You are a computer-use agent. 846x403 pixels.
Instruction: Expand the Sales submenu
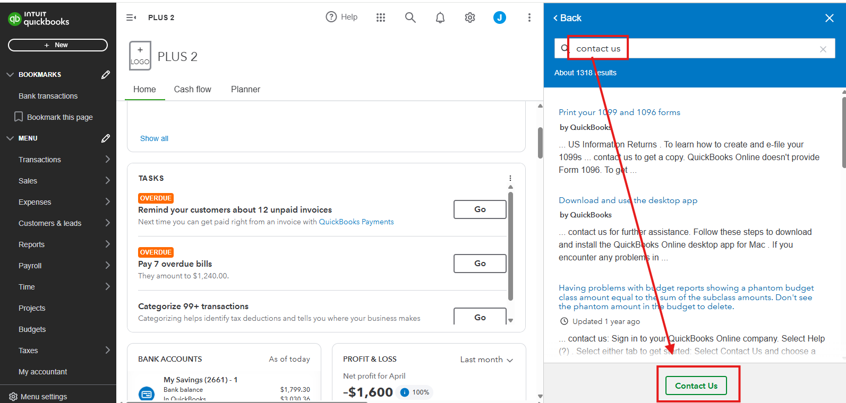[108, 180]
